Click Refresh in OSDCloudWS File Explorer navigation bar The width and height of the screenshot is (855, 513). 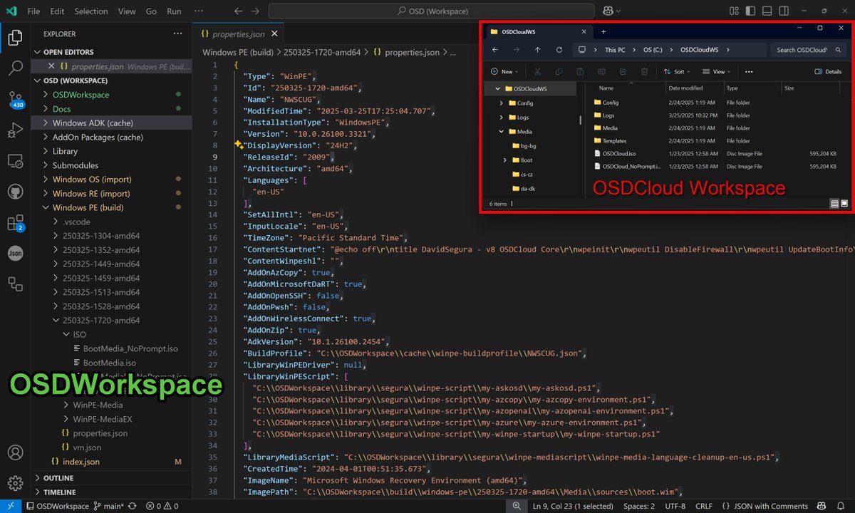(559, 50)
